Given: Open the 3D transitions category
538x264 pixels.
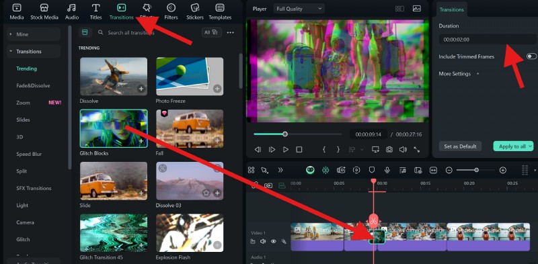Looking at the screenshot, I should point(20,137).
